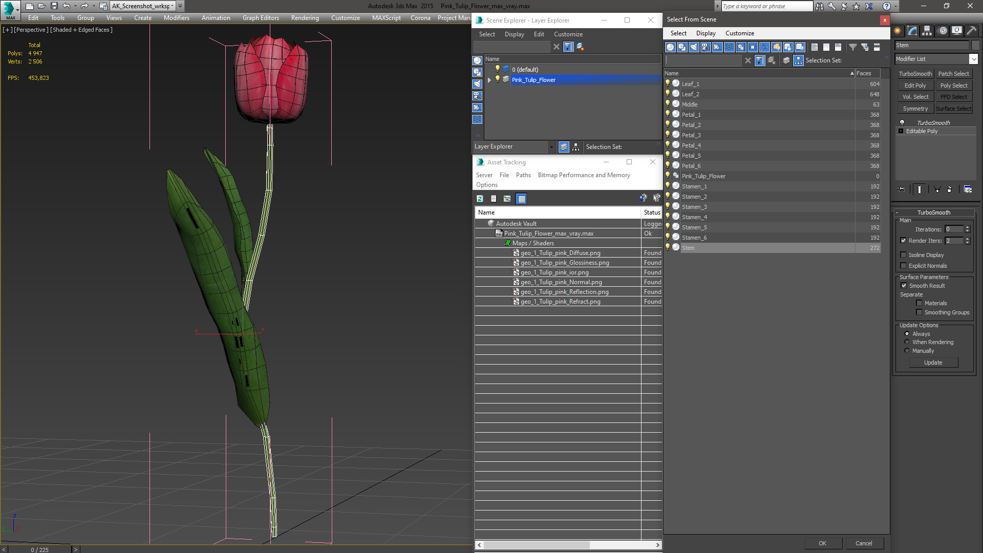Click Invert Selection icon in Select From Scene
Viewport: 983px width, 553px height.
[838, 47]
